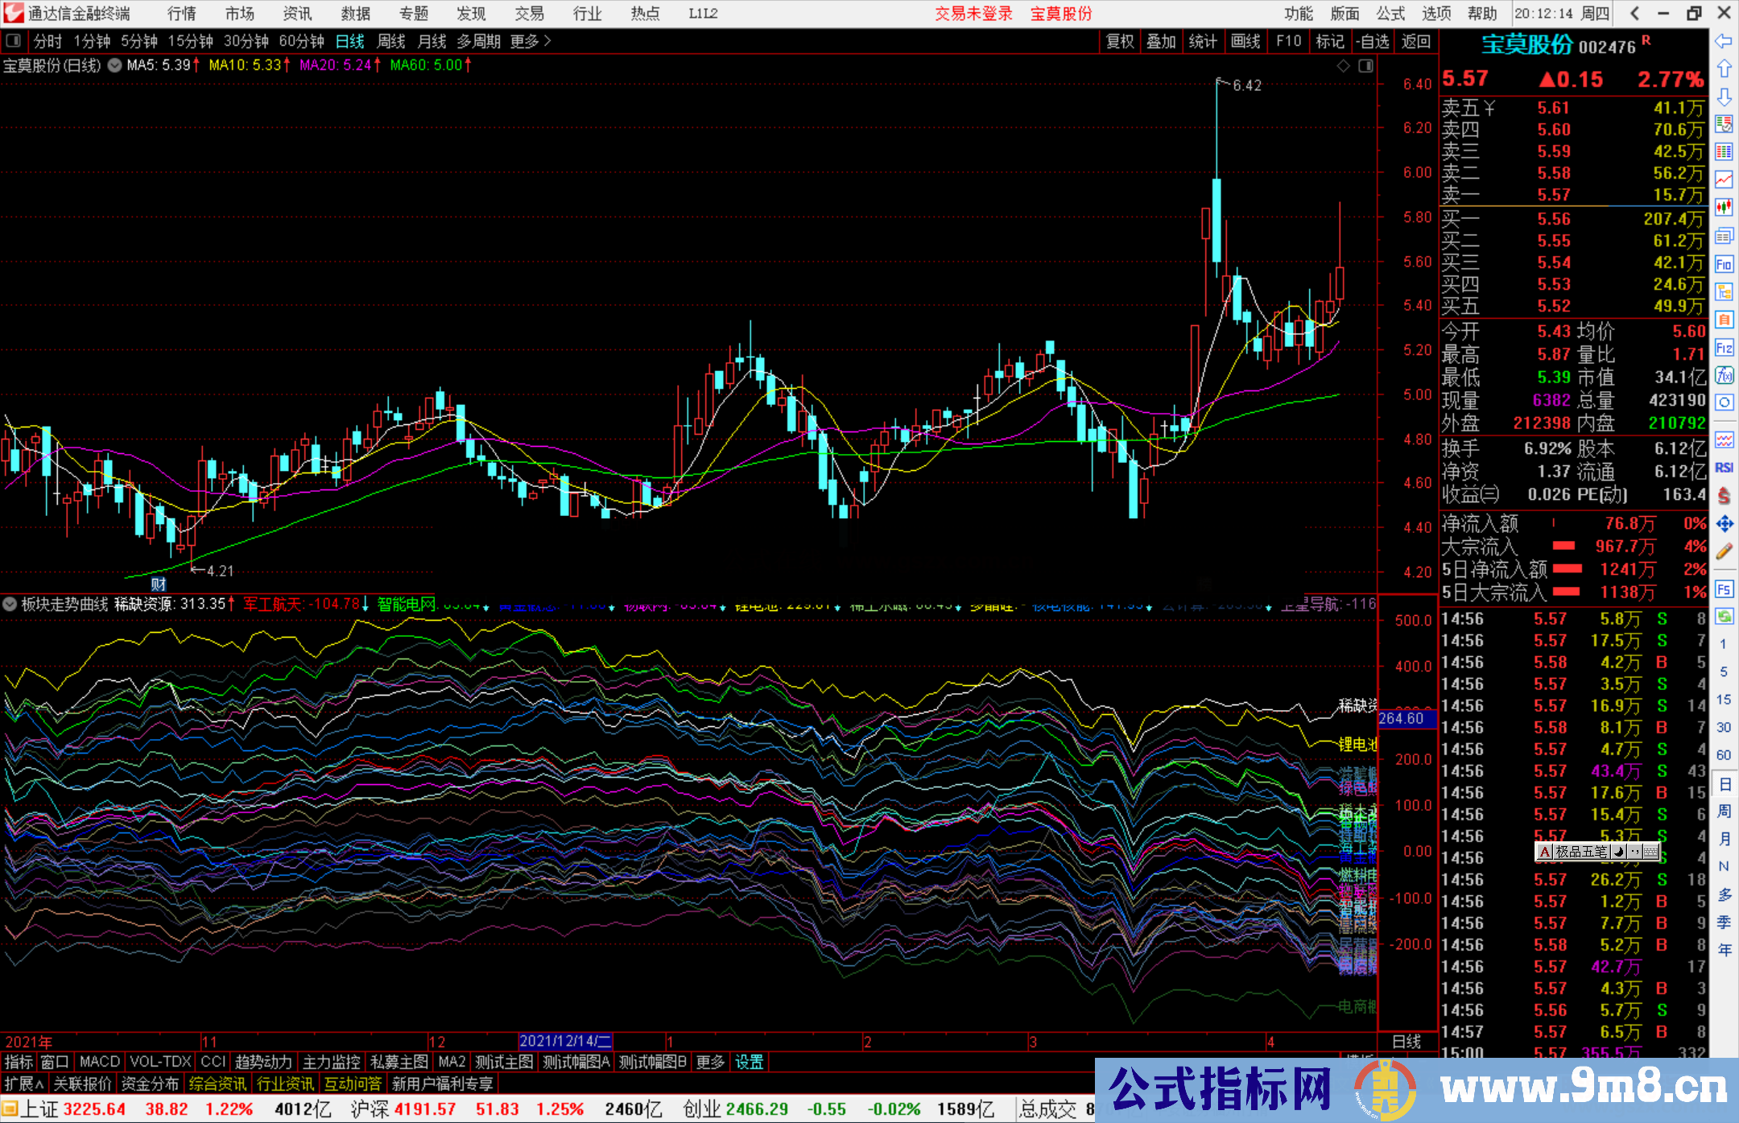The image size is (1739, 1123).
Task: Open the colored quote list icon in the sidebar
Action: tap(1724, 124)
